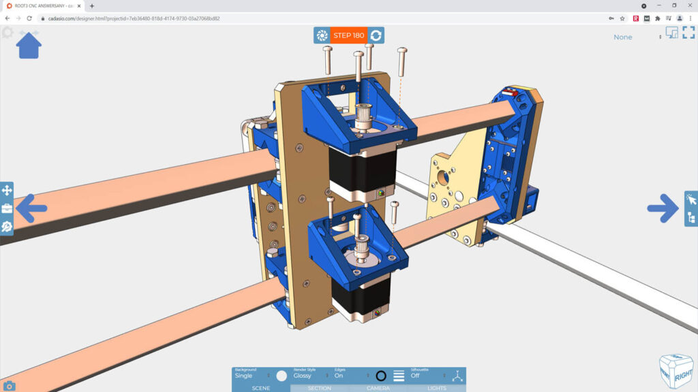Click the axis orientation icon in the bottom bar
The image size is (698, 392).
tap(457, 376)
